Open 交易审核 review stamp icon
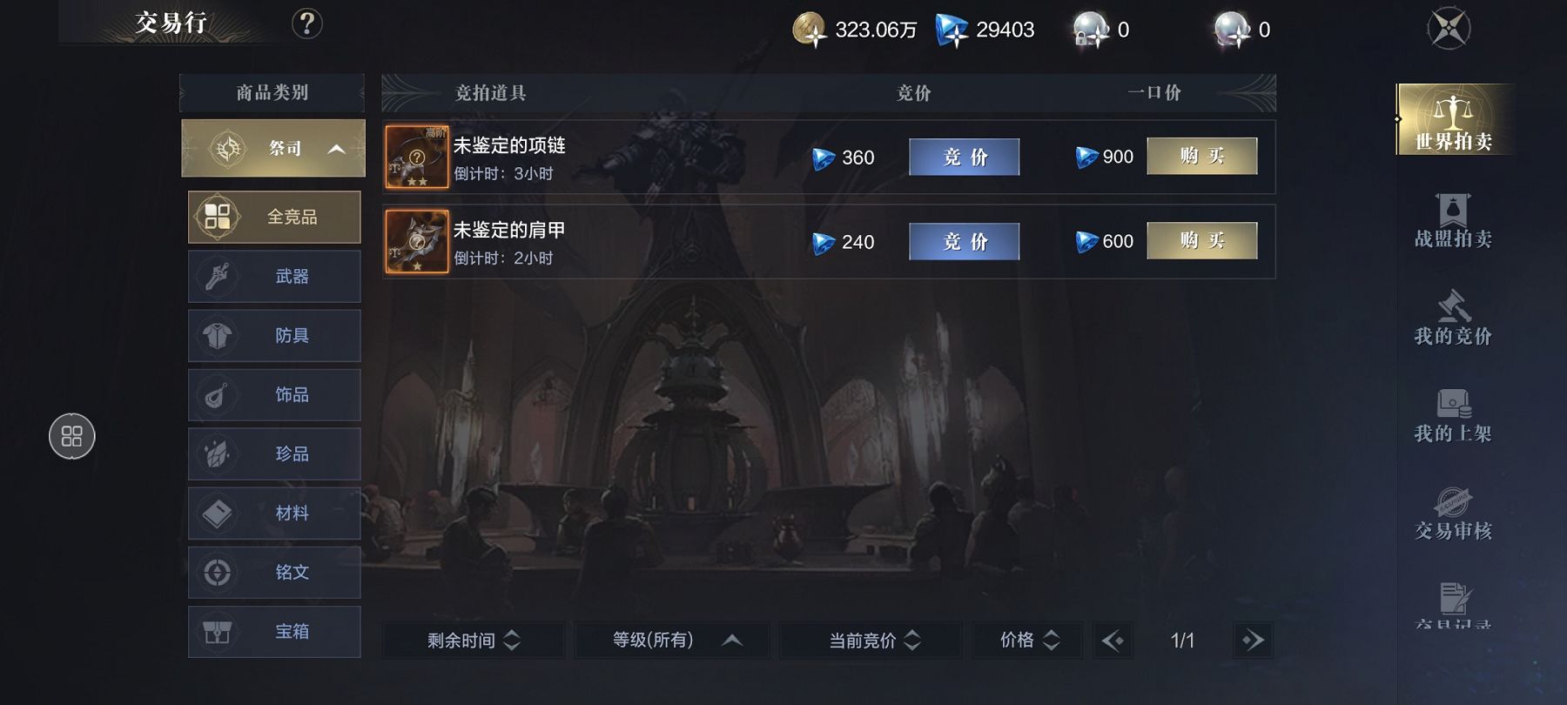This screenshot has width=1567, height=705. point(1453,514)
